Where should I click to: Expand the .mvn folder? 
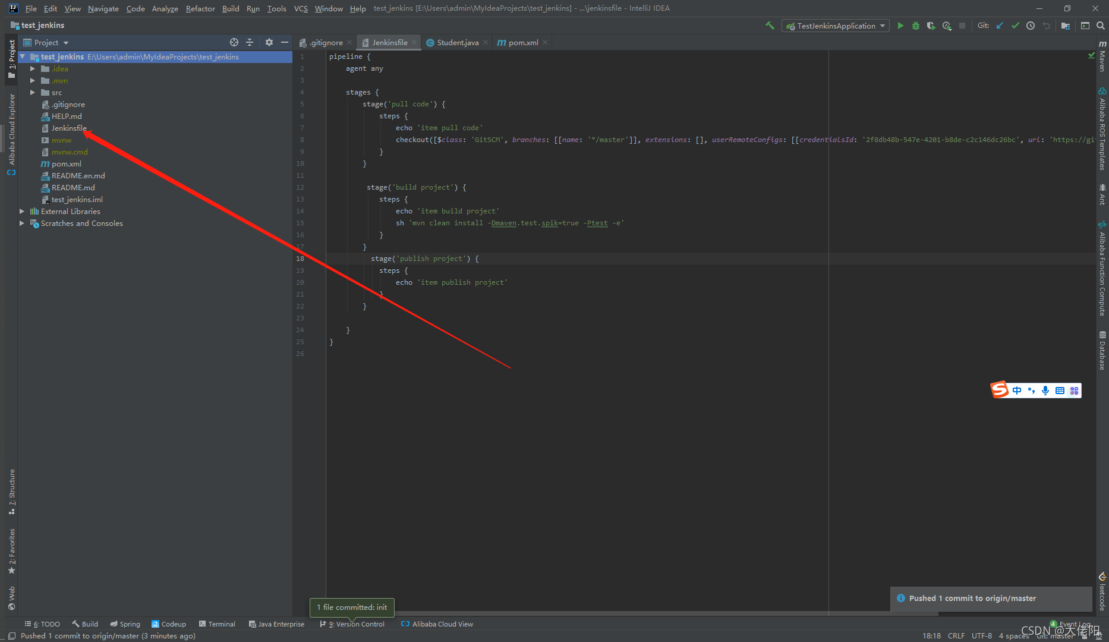pos(33,81)
